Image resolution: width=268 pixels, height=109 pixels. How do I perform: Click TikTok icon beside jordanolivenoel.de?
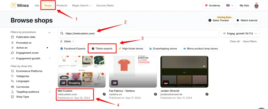click(207, 94)
